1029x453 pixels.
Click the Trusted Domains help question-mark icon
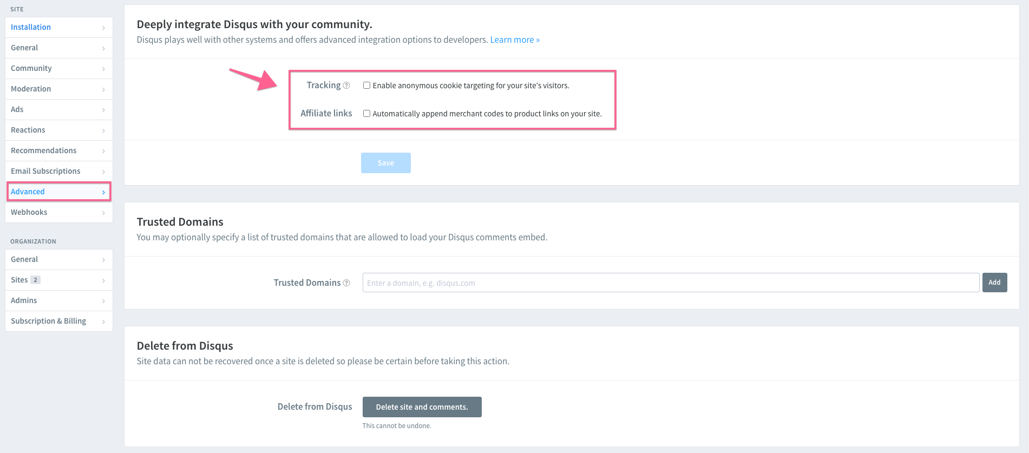coord(346,283)
